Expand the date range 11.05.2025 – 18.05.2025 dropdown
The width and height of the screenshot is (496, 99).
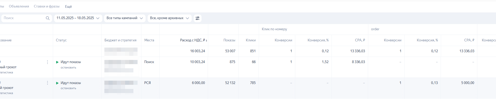point(78,18)
